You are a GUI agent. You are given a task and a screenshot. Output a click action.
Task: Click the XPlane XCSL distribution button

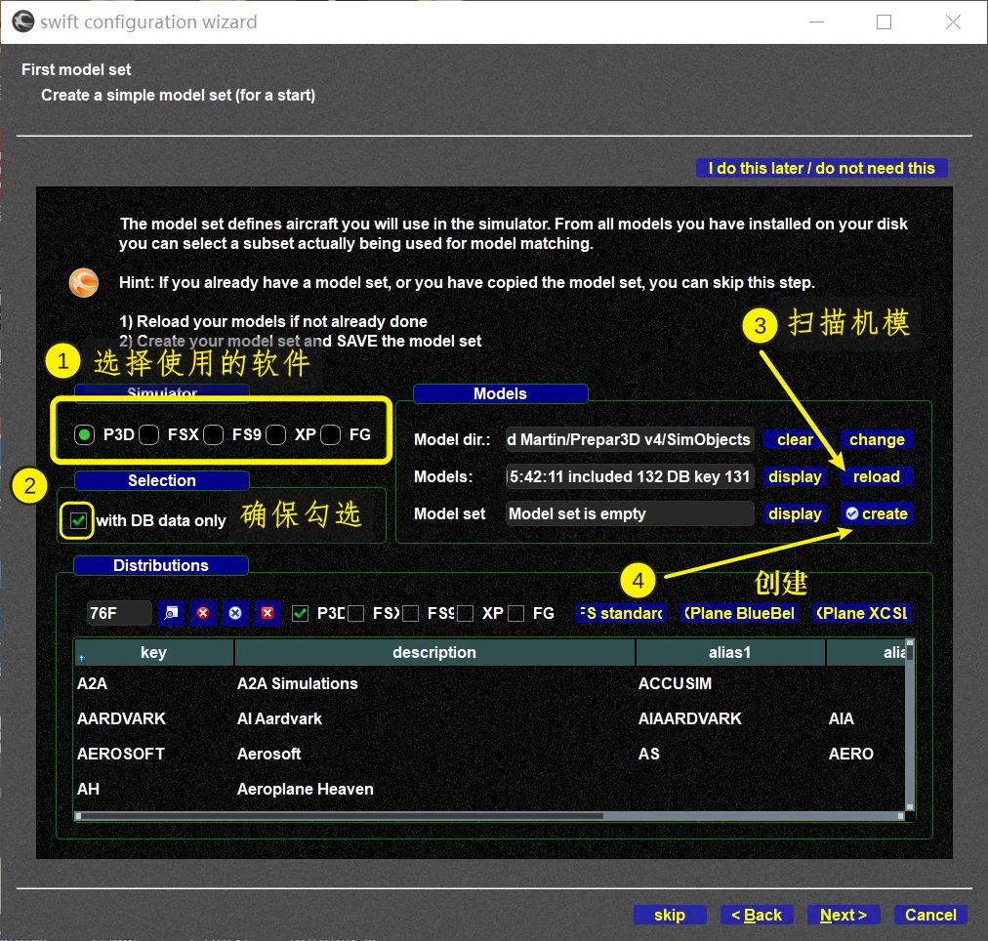[861, 613]
